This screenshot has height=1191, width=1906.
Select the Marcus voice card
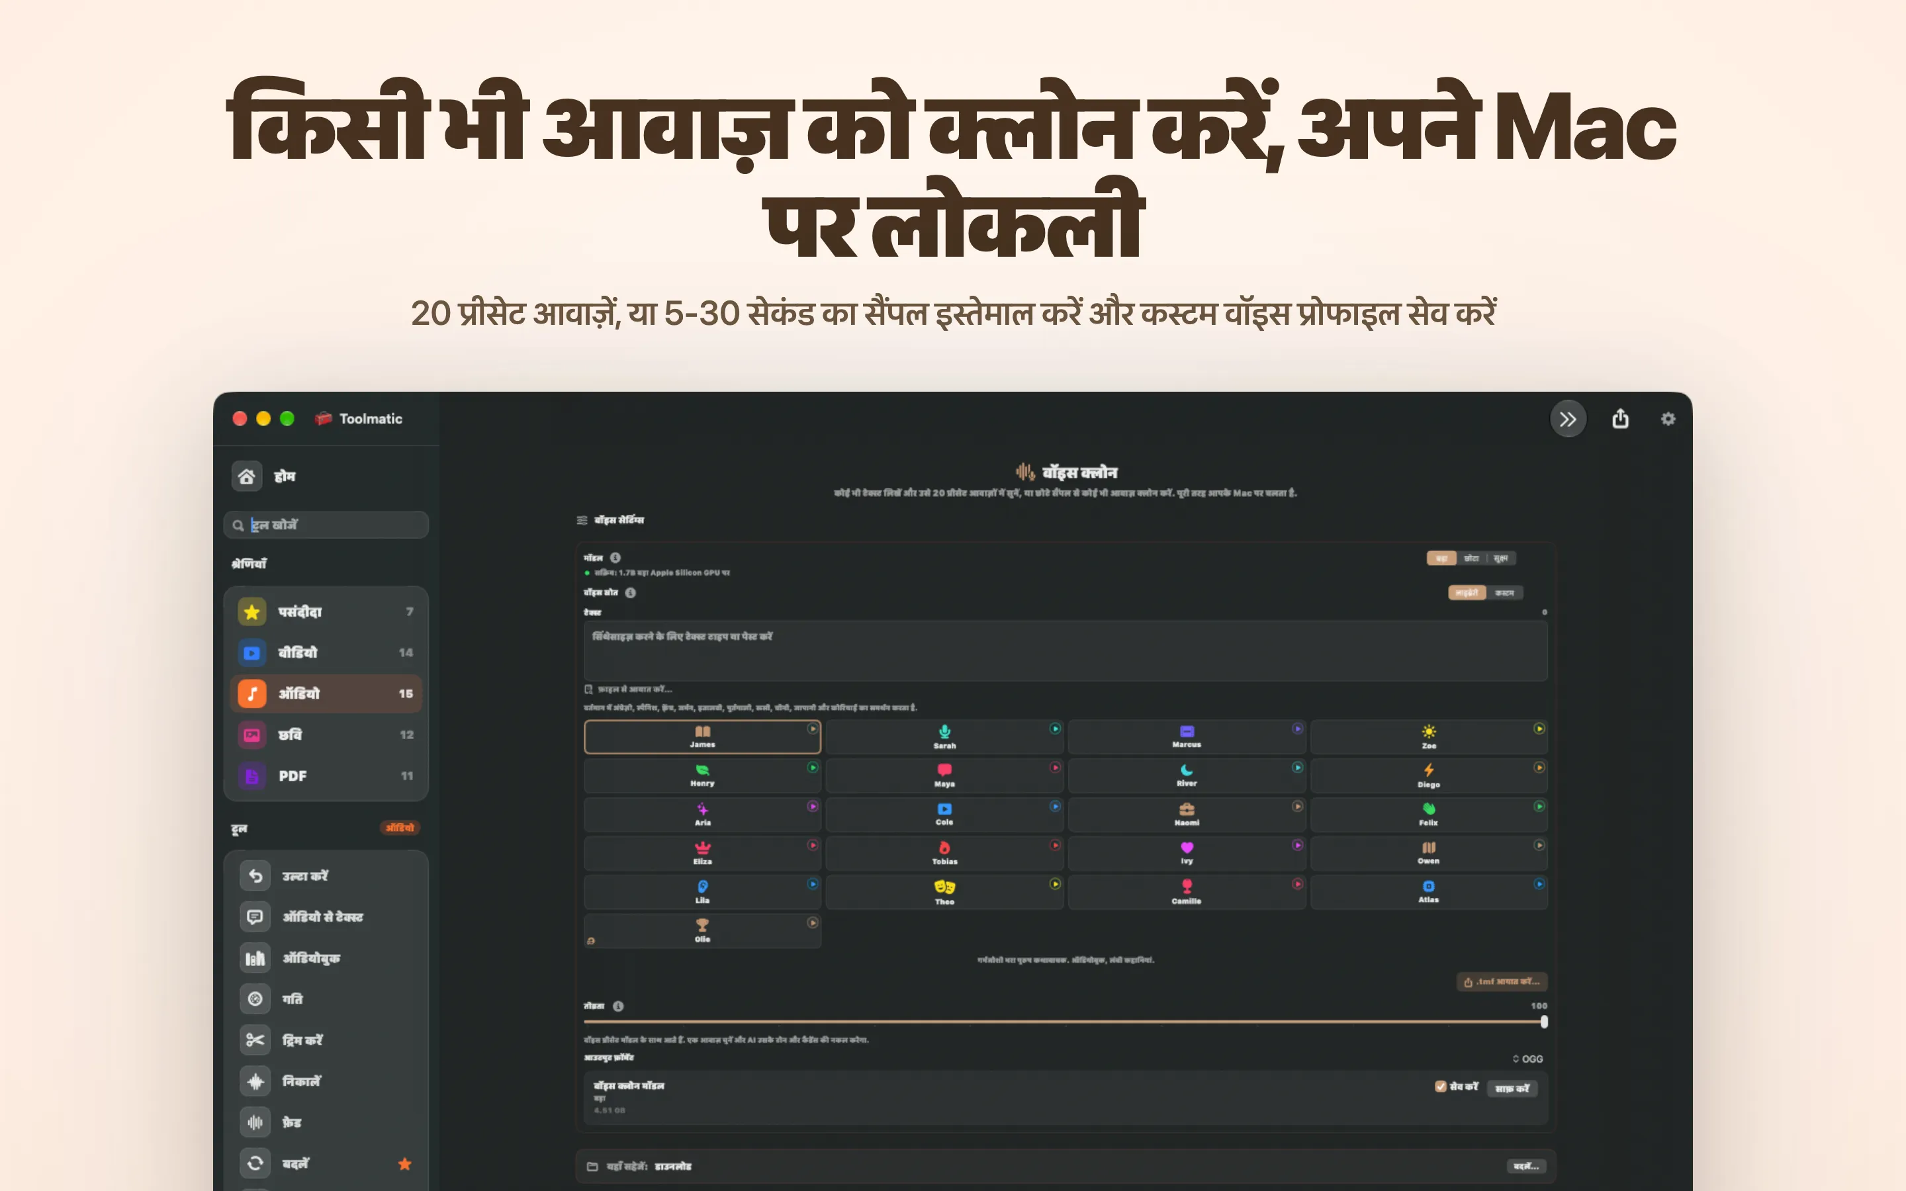[x=1186, y=736]
